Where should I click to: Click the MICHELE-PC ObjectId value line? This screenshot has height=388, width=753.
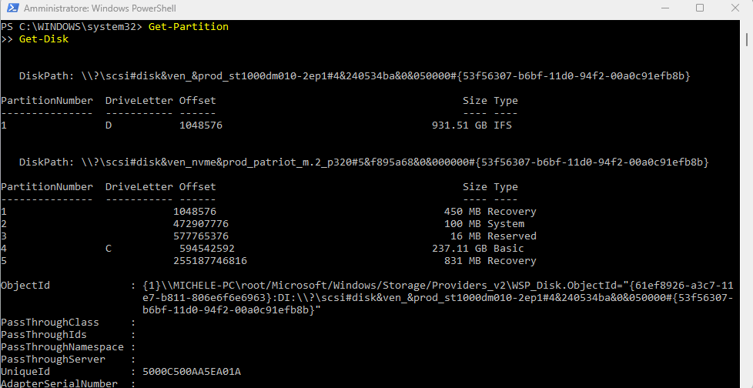pos(438,286)
